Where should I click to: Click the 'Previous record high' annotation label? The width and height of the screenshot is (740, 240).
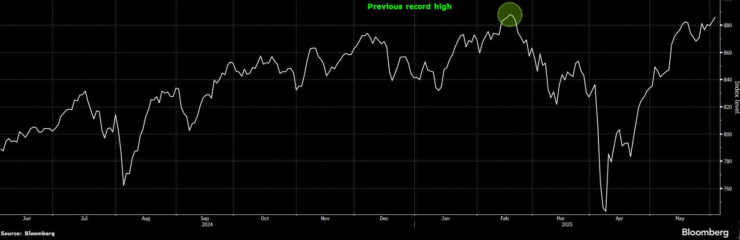point(409,6)
